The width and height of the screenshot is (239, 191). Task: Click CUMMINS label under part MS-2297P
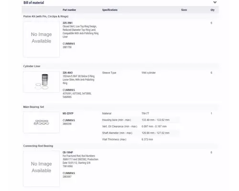click(69, 120)
